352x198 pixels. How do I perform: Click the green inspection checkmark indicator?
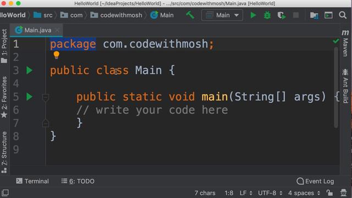click(x=336, y=41)
